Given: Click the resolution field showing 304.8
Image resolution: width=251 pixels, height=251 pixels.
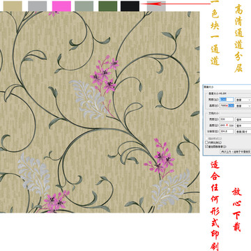Looking at the screenshot, I should (227, 131).
